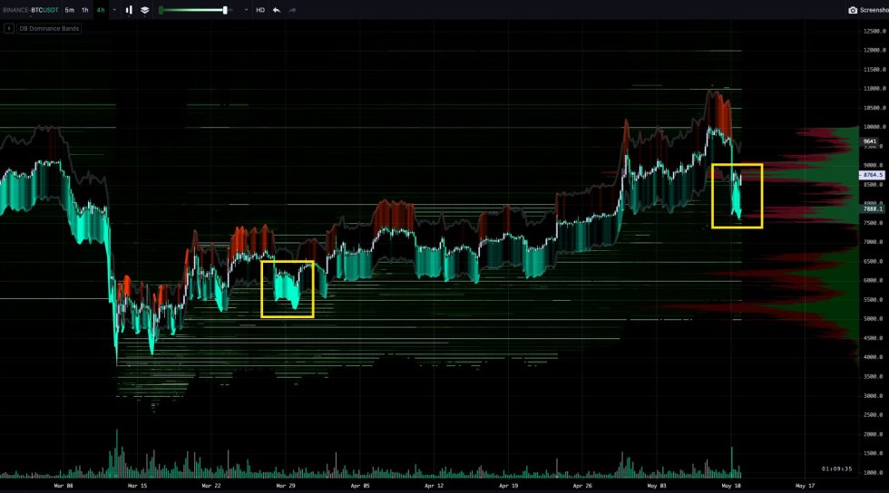Click the candlestick chart type icon

point(129,10)
